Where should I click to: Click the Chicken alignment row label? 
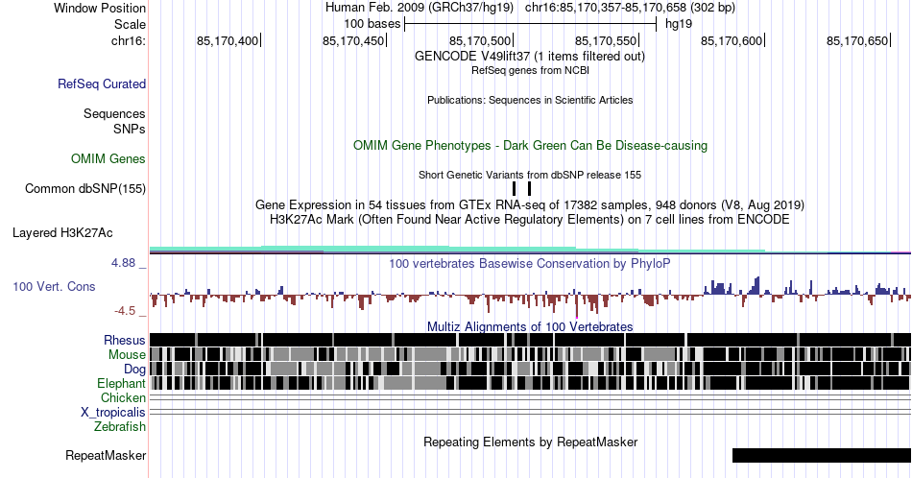[x=123, y=397]
